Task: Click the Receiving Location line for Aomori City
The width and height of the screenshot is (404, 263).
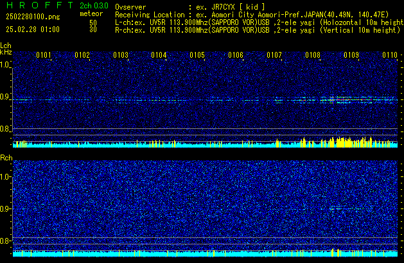Action: pyautogui.click(x=252, y=15)
